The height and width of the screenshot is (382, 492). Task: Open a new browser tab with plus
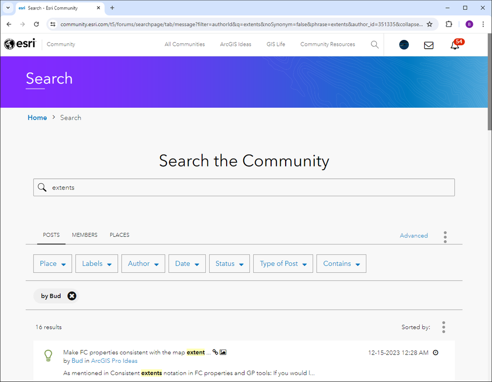(x=112, y=8)
